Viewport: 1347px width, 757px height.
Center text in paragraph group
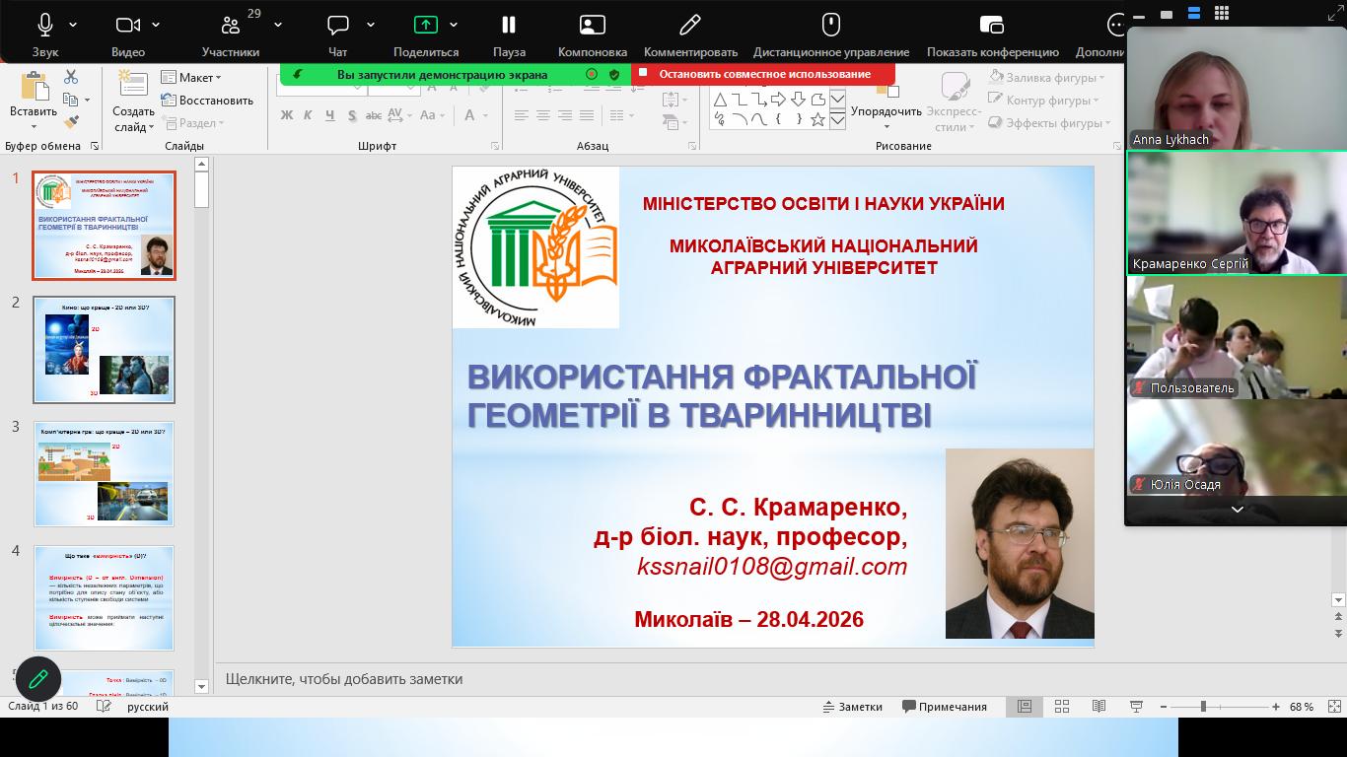click(542, 115)
